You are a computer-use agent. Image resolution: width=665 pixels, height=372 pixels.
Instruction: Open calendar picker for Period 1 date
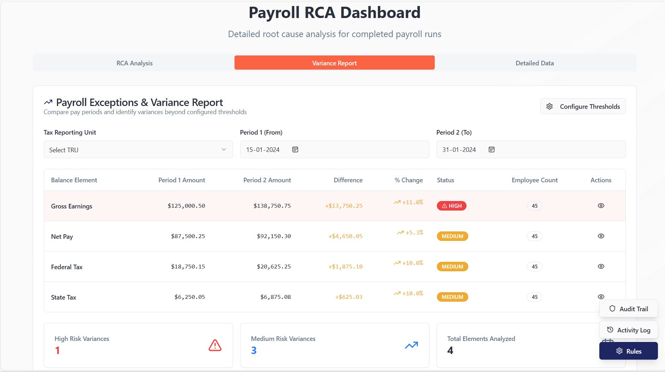295,149
